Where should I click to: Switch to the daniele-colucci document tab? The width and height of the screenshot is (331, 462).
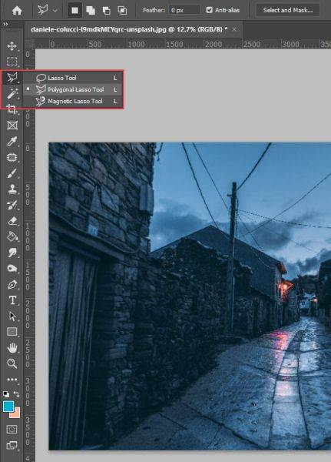(129, 29)
